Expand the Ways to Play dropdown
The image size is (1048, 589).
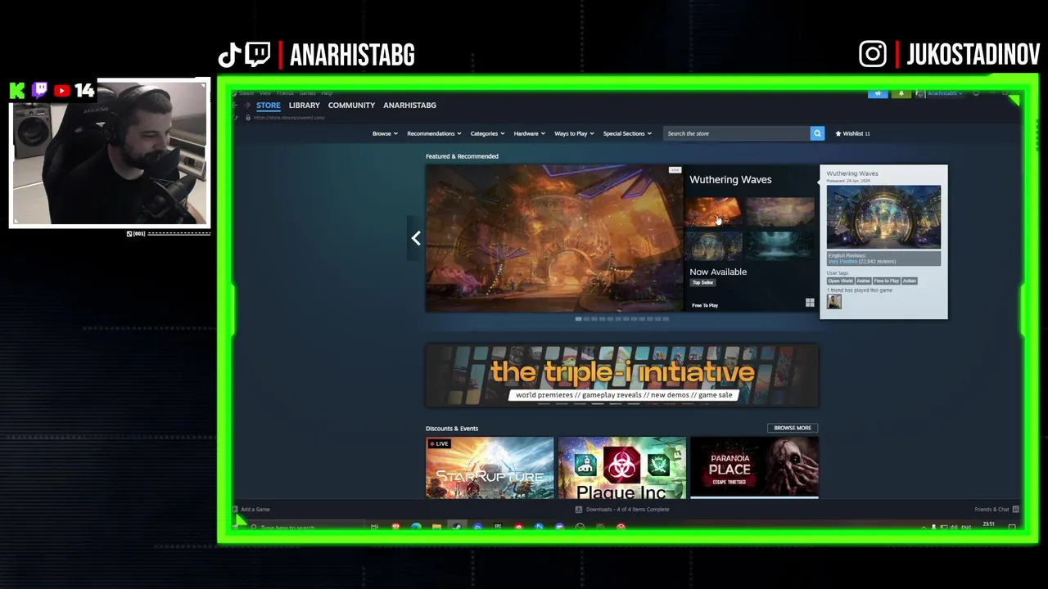tap(574, 133)
